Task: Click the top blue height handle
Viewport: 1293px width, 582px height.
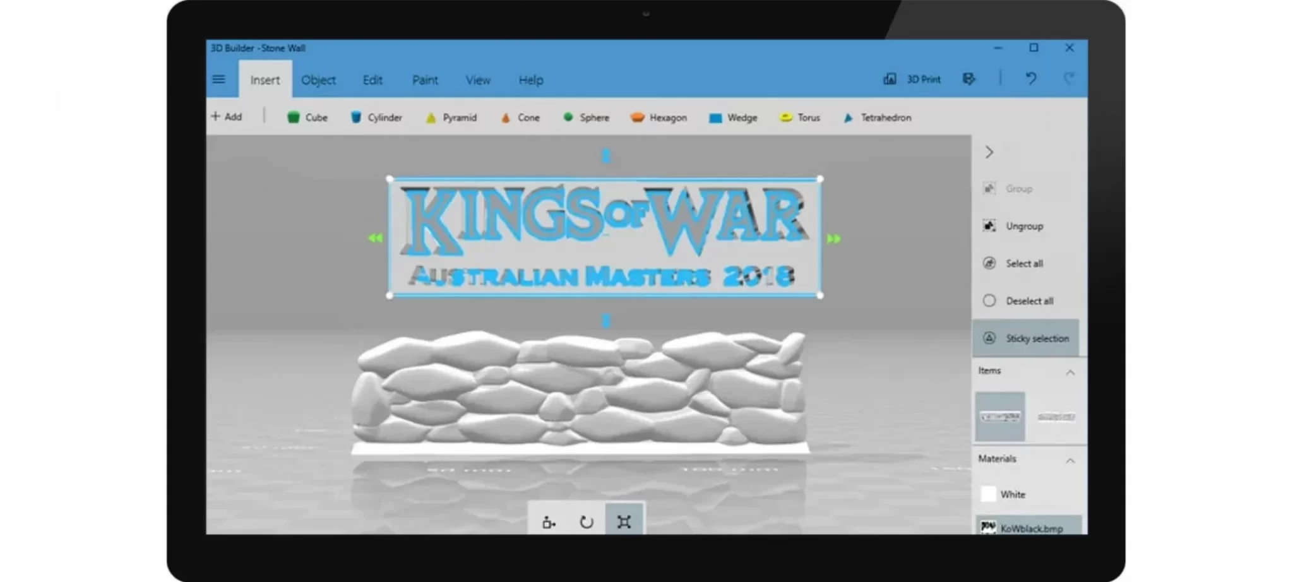Action: coord(606,156)
